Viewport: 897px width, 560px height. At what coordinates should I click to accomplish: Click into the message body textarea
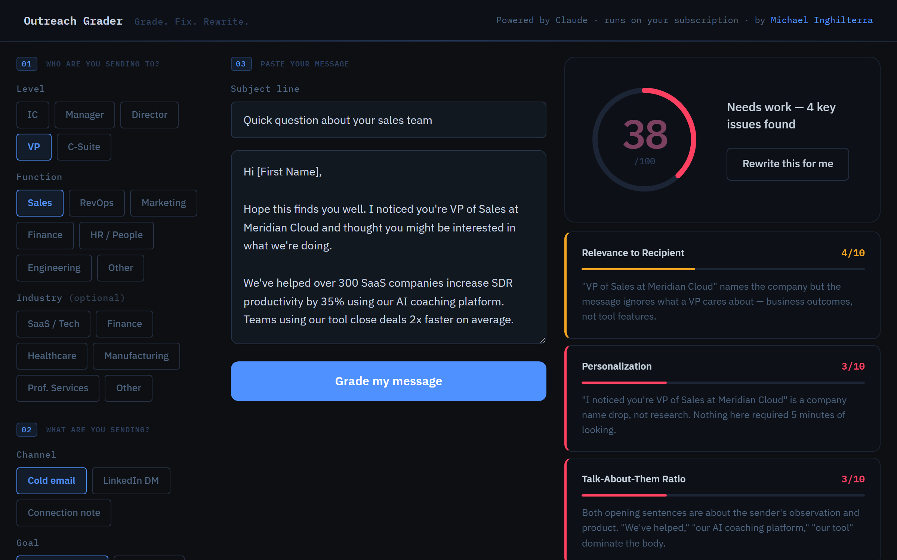[389, 247]
